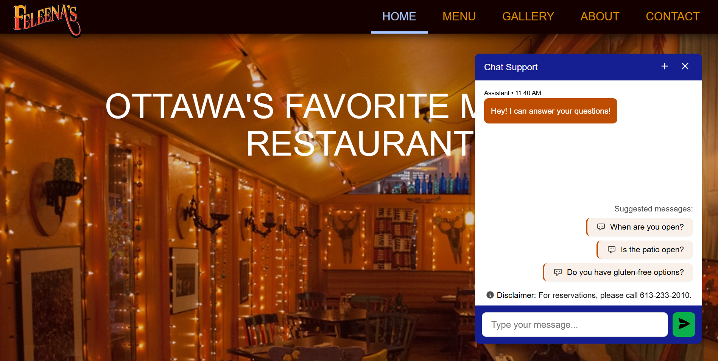Click the Feleena's logo
This screenshot has width=718, height=361.
47,20
